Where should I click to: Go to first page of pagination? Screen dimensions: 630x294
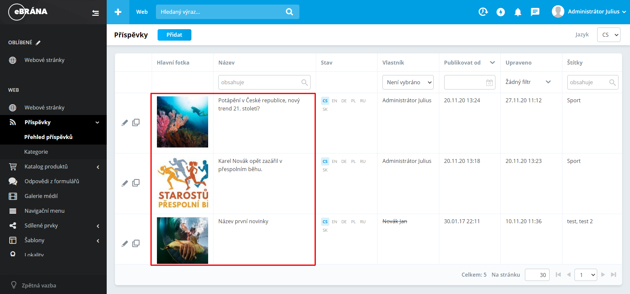point(558,275)
